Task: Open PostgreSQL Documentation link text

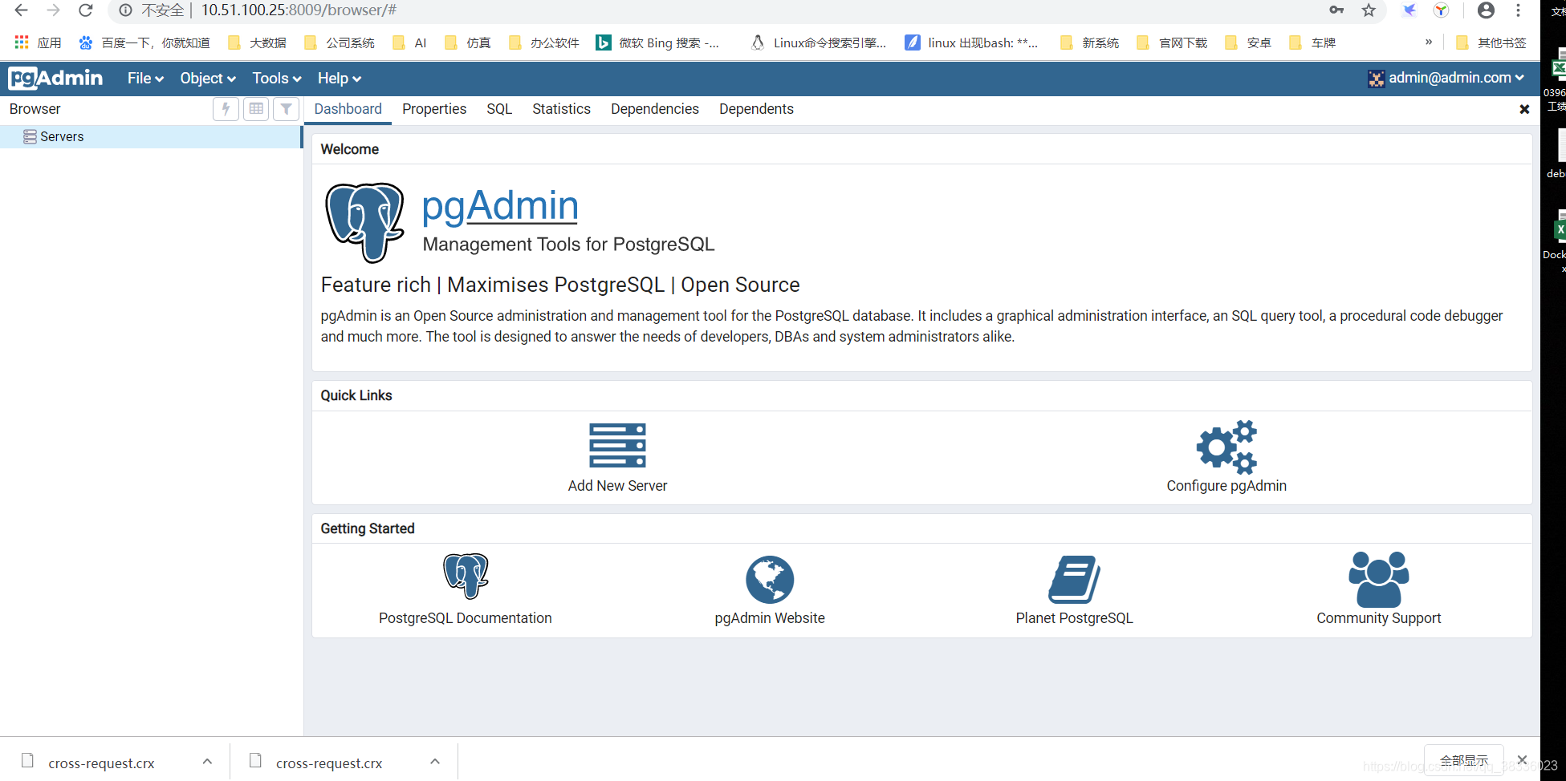Action: [x=466, y=618]
